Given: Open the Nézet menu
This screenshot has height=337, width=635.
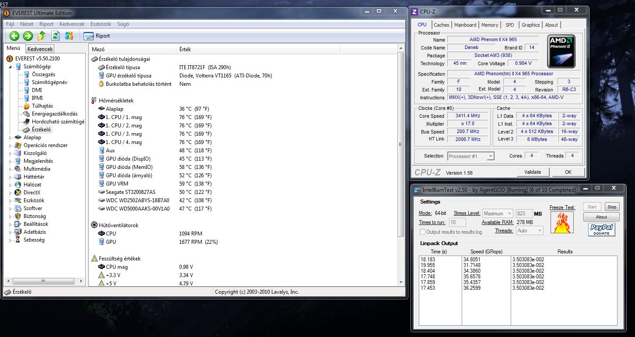Looking at the screenshot, I should (x=27, y=24).
